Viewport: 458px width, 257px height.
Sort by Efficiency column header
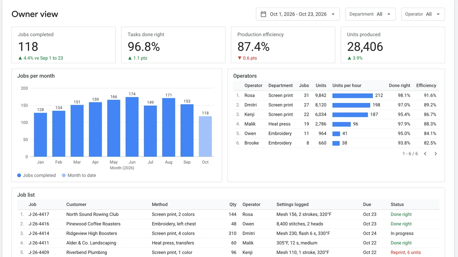[426, 86]
